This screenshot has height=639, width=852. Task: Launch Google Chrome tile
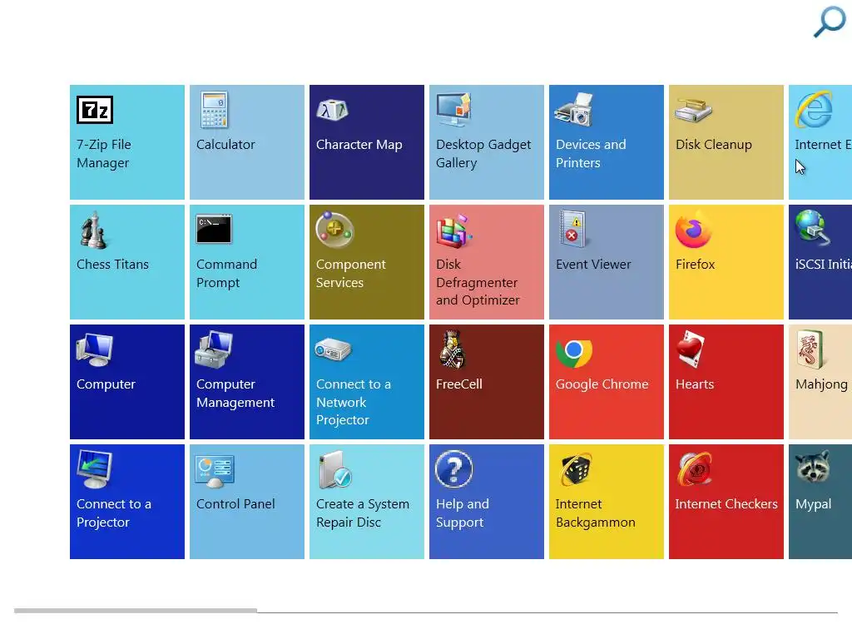point(607,382)
